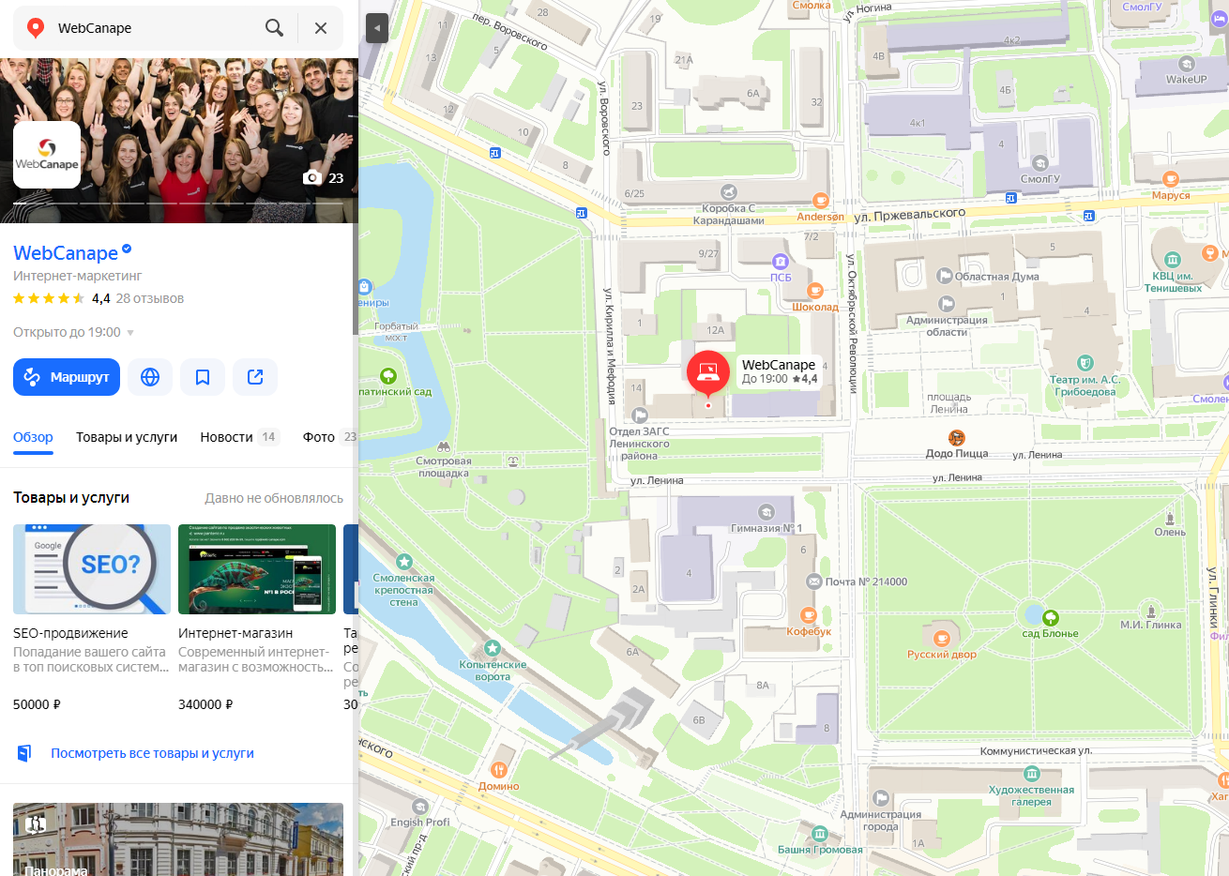Select the Смотровая площадка binoculars marker
1229x876 pixels.
click(445, 446)
